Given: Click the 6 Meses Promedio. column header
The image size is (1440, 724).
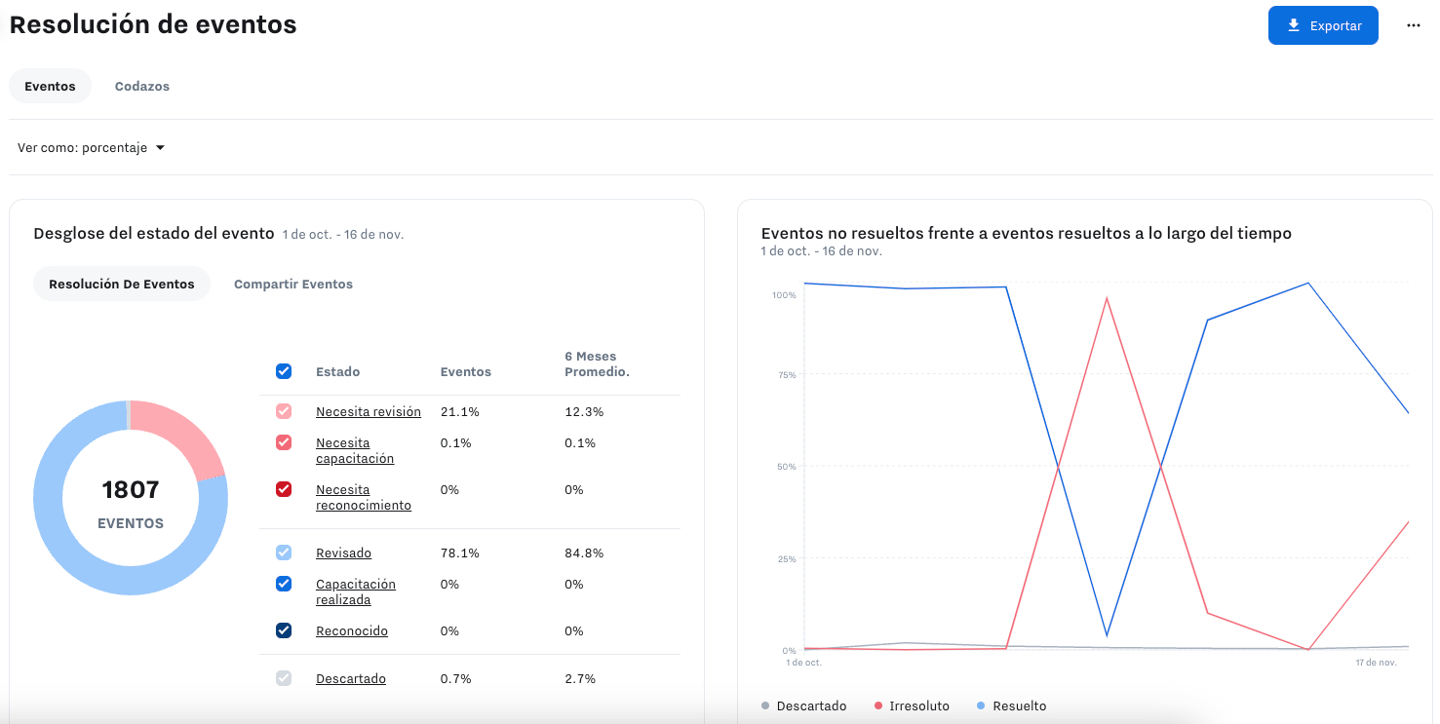Looking at the screenshot, I should point(597,363).
